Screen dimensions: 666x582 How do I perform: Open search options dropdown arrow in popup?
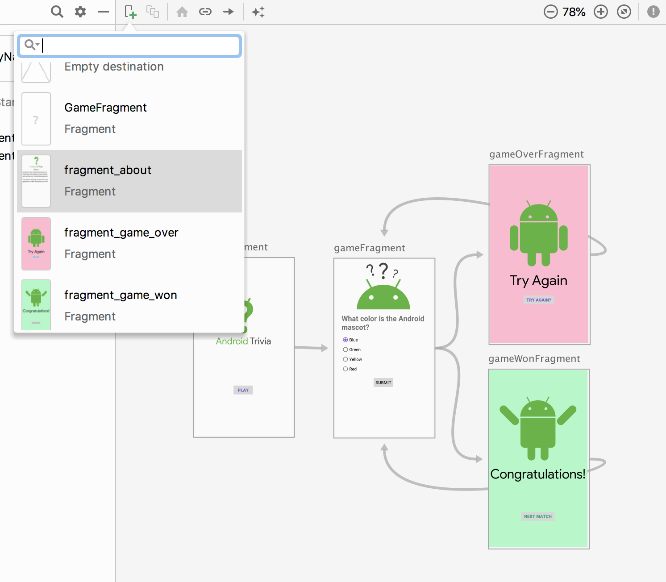[37, 45]
